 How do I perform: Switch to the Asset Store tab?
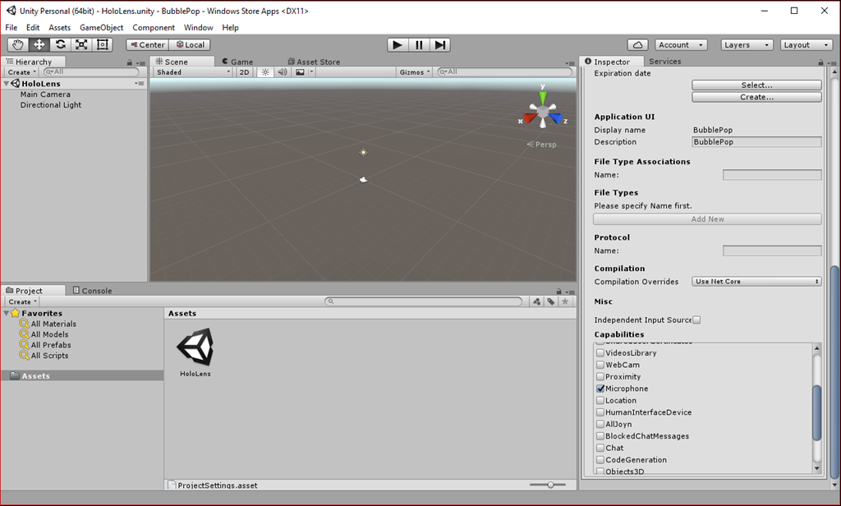click(314, 62)
